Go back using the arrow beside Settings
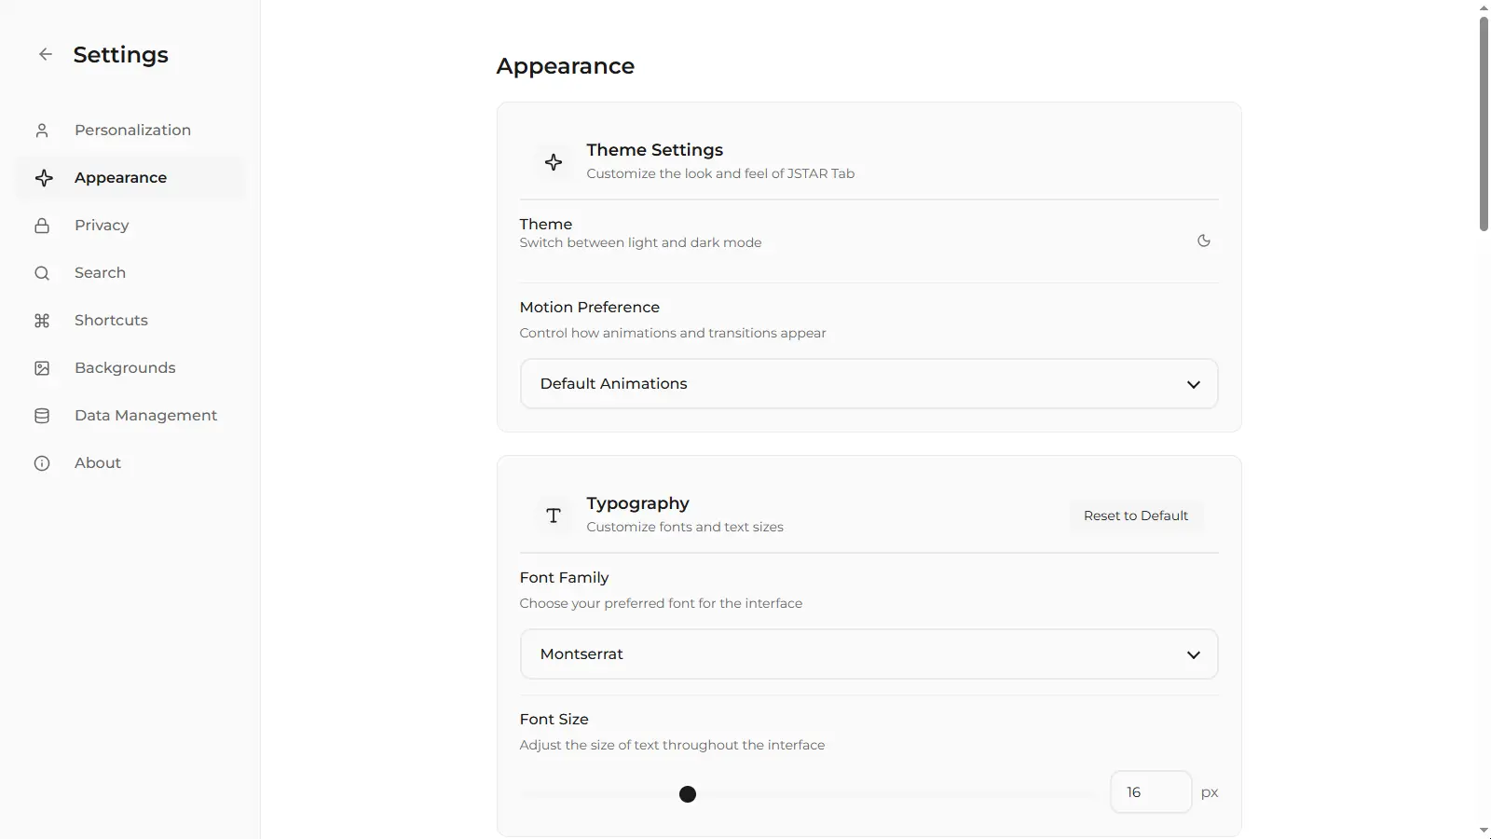Viewport: 1491px width, 839px height. pos(45,54)
